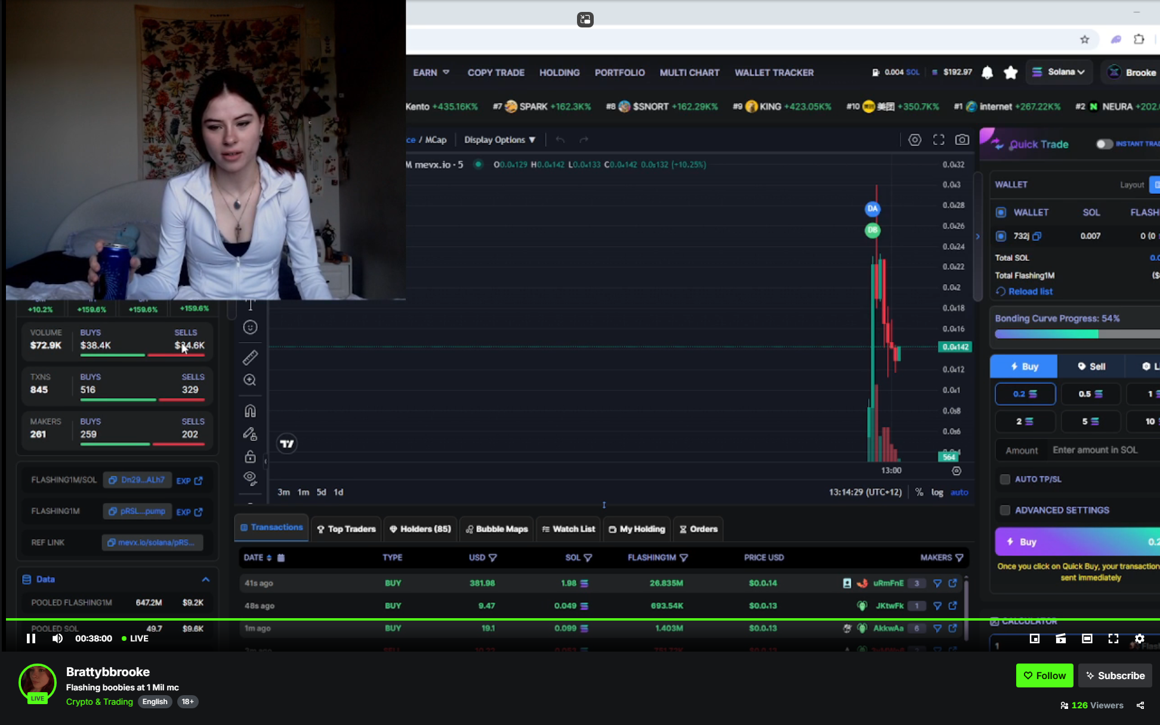
Task: Click the emoji sticker drawing tool
Action: coord(250,327)
